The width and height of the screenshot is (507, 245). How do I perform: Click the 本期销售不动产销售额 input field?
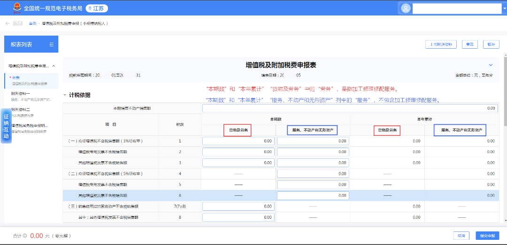pos(350,108)
